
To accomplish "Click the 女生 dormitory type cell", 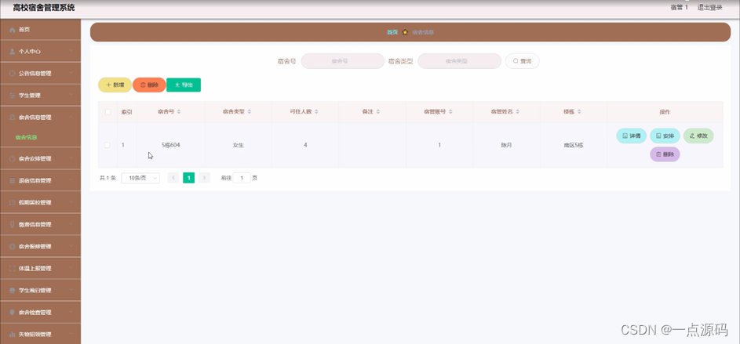I will (x=239, y=145).
